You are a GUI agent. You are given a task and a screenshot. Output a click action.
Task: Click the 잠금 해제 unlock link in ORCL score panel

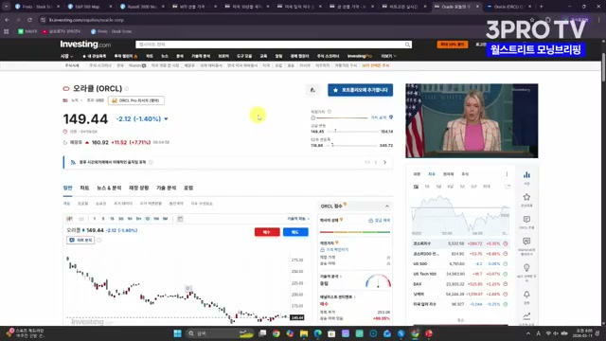(379, 221)
